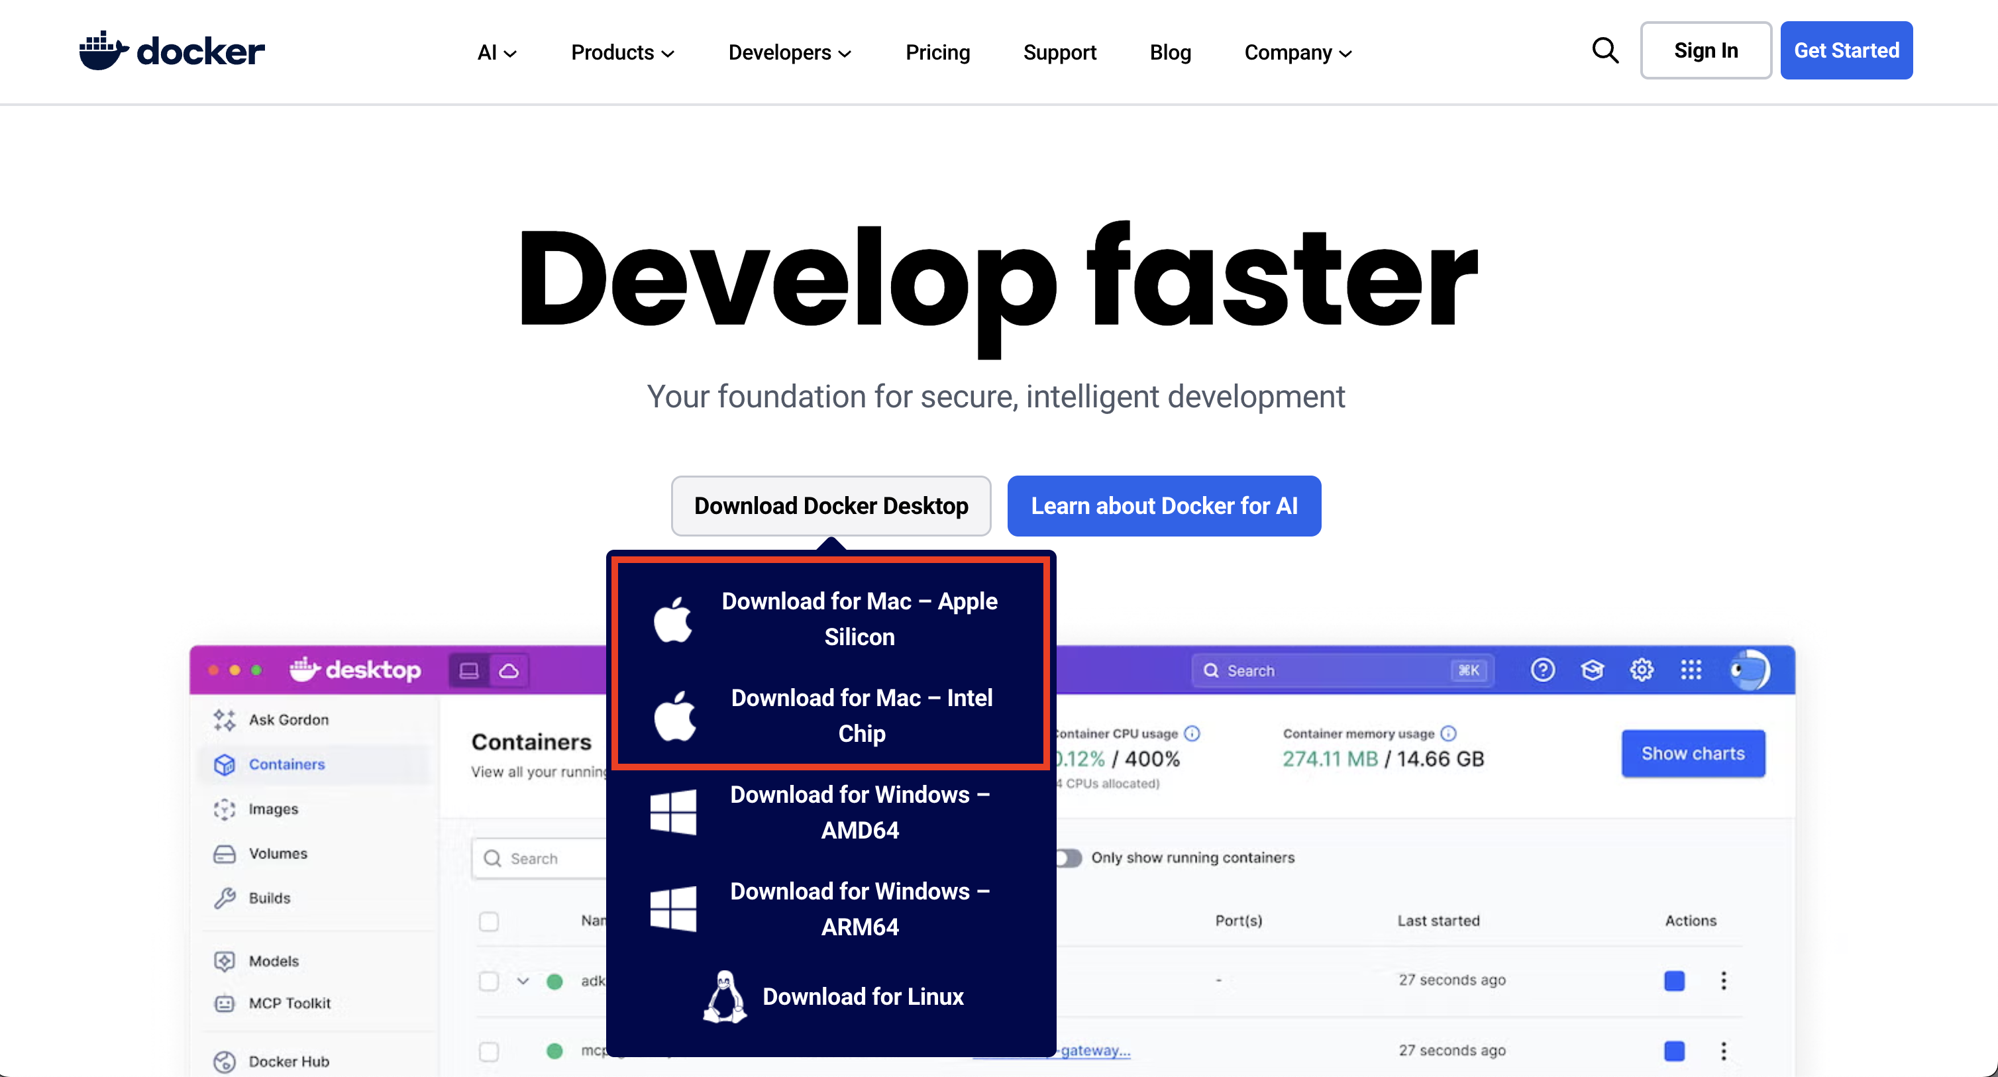The height and width of the screenshot is (1077, 1998).
Task: Open the Pricing page
Action: click(x=938, y=53)
